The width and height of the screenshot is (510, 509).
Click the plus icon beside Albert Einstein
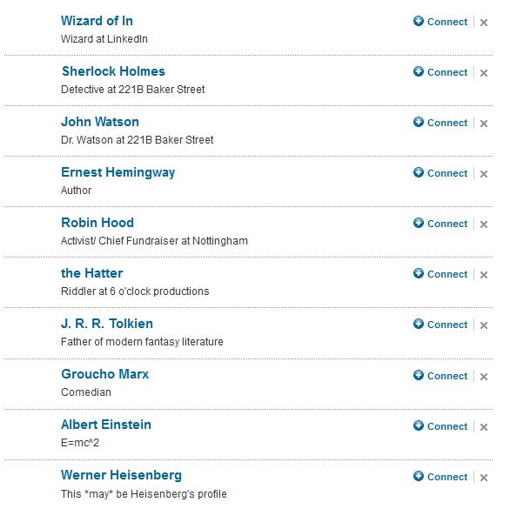point(419,425)
